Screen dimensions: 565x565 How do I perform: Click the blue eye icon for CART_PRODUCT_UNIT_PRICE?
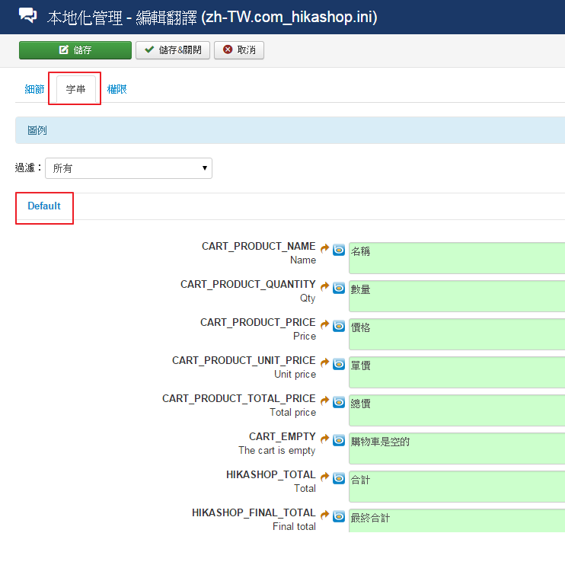coord(339,364)
